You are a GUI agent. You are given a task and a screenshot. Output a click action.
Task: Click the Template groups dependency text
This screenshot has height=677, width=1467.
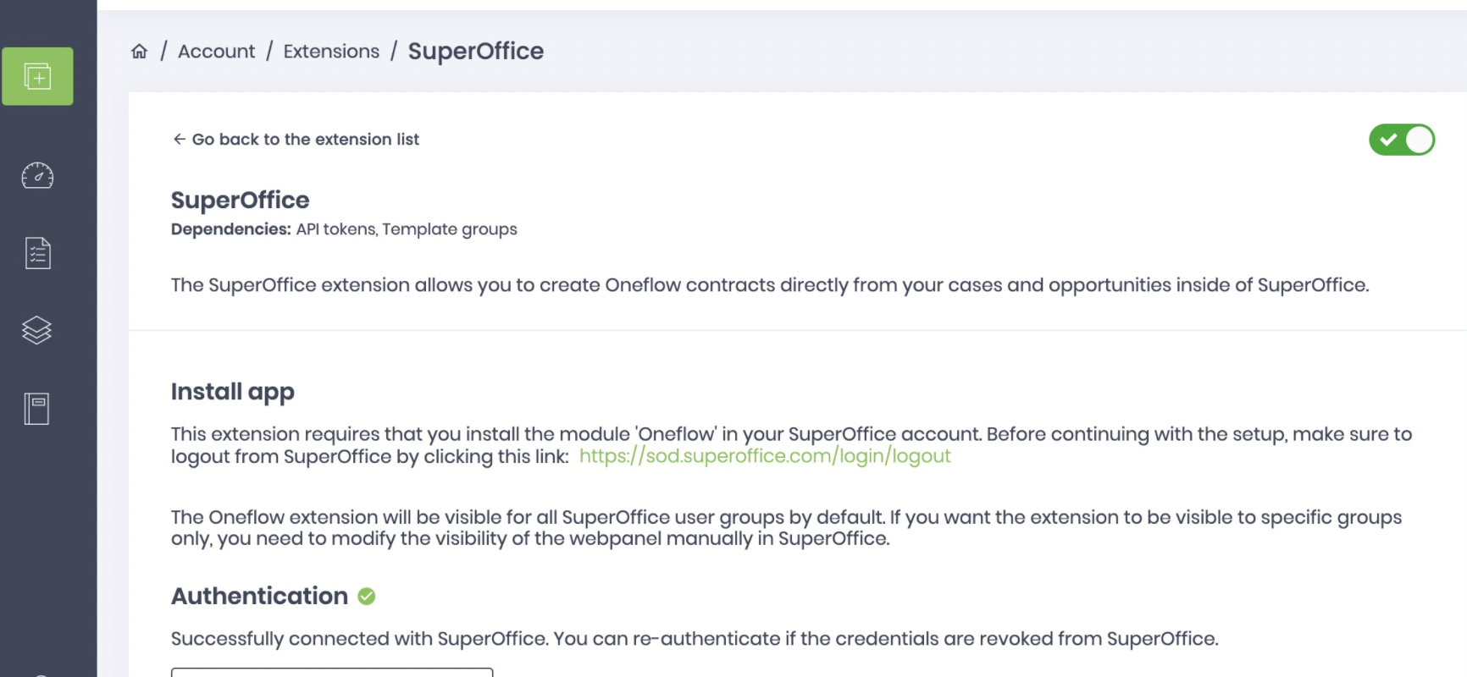tap(450, 229)
